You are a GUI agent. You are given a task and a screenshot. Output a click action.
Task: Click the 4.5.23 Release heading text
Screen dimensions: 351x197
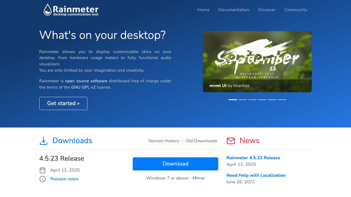(x=62, y=159)
